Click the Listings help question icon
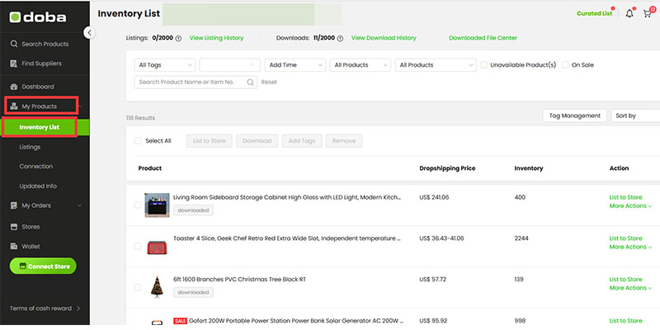Screen dimensions: 660x330 pyautogui.click(x=178, y=38)
